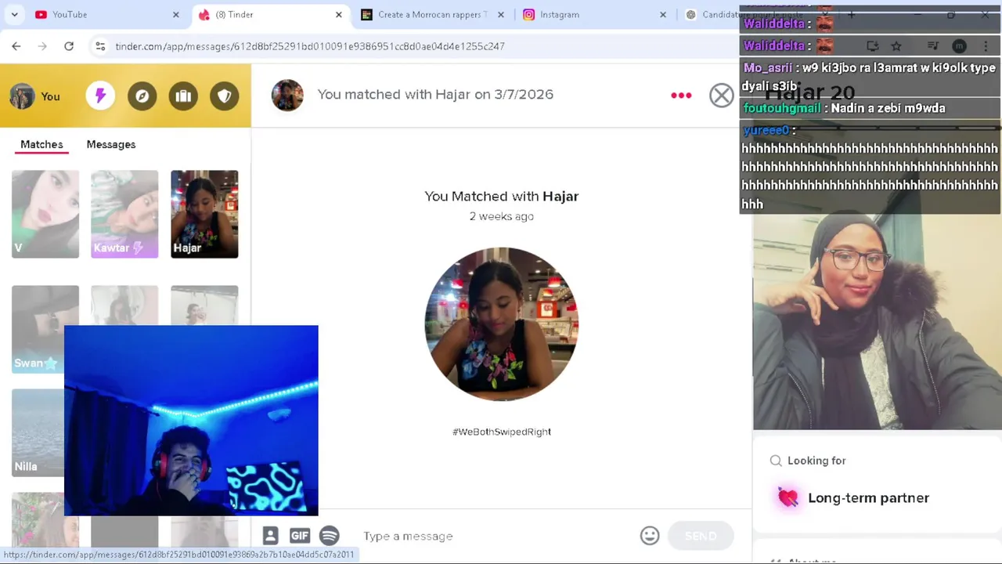Share a Spotify song icon
Screen dimensions: 1002x564
pos(329,536)
